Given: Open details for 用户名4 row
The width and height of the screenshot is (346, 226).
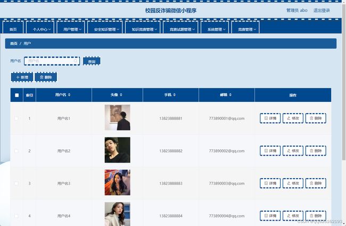Looking at the screenshot, I should tap(270, 216).
